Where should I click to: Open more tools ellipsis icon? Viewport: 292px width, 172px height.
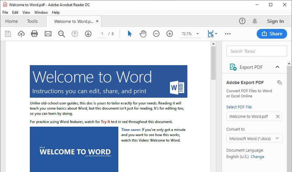tap(228, 34)
